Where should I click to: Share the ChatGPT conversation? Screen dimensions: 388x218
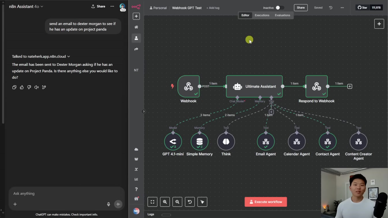[x=98, y=6]
